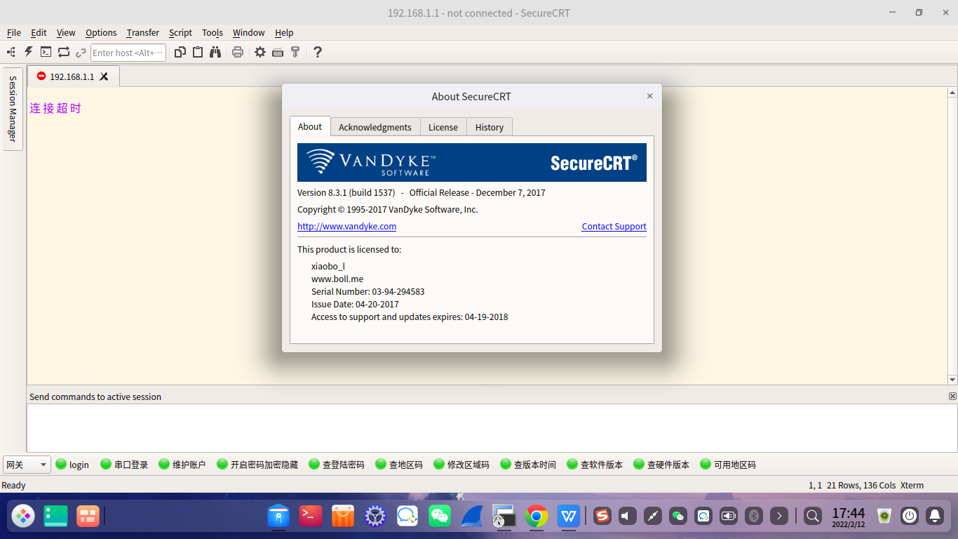This screenshot has height=539, width=958.
Task: Open WPS Office from the dock
Action: [569, 517]
